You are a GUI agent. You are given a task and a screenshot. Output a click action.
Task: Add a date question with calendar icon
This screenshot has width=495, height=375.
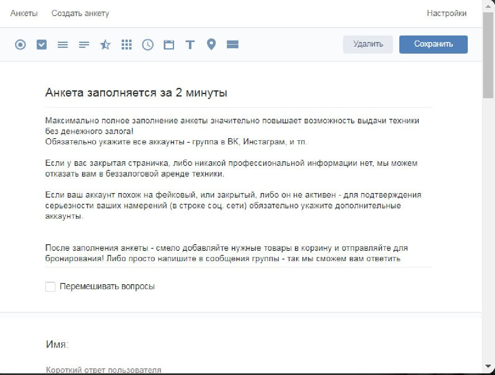[169, 45]
